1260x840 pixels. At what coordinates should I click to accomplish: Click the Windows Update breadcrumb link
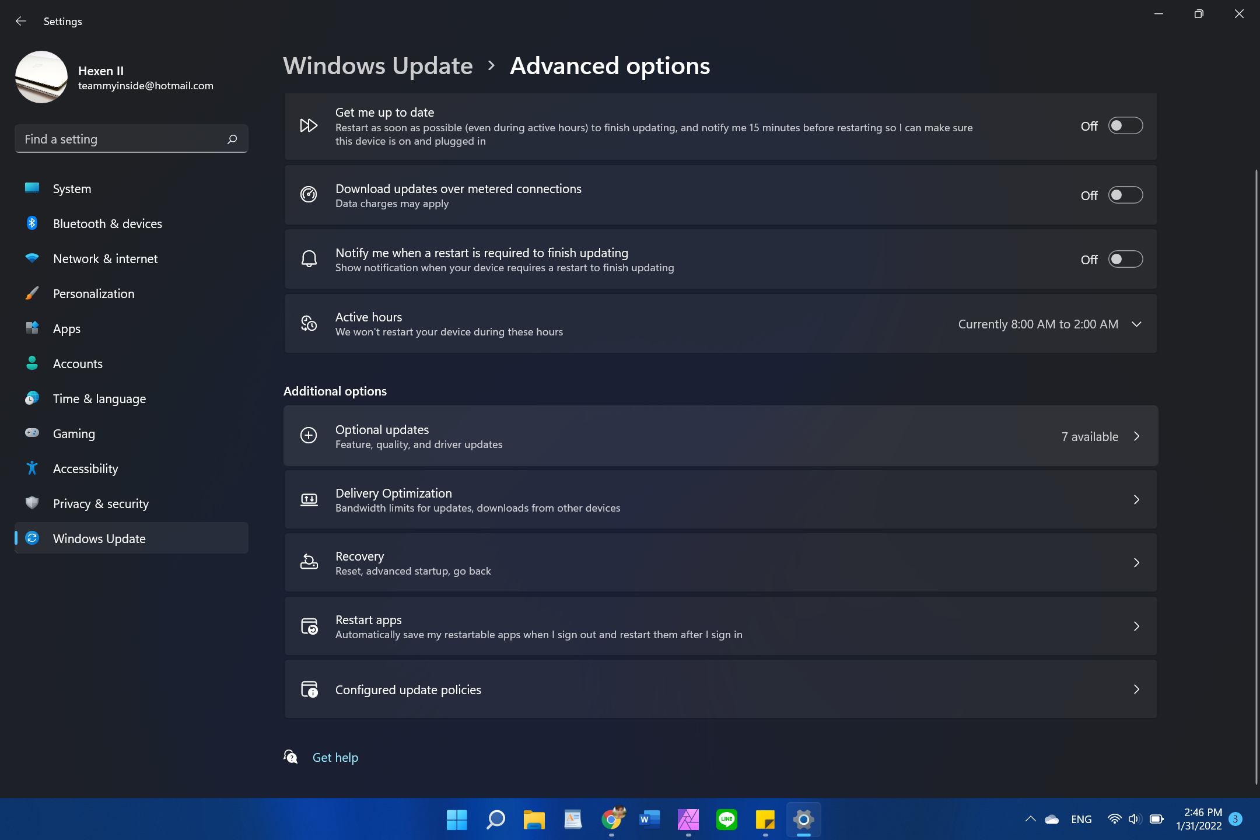coord(377,66)
